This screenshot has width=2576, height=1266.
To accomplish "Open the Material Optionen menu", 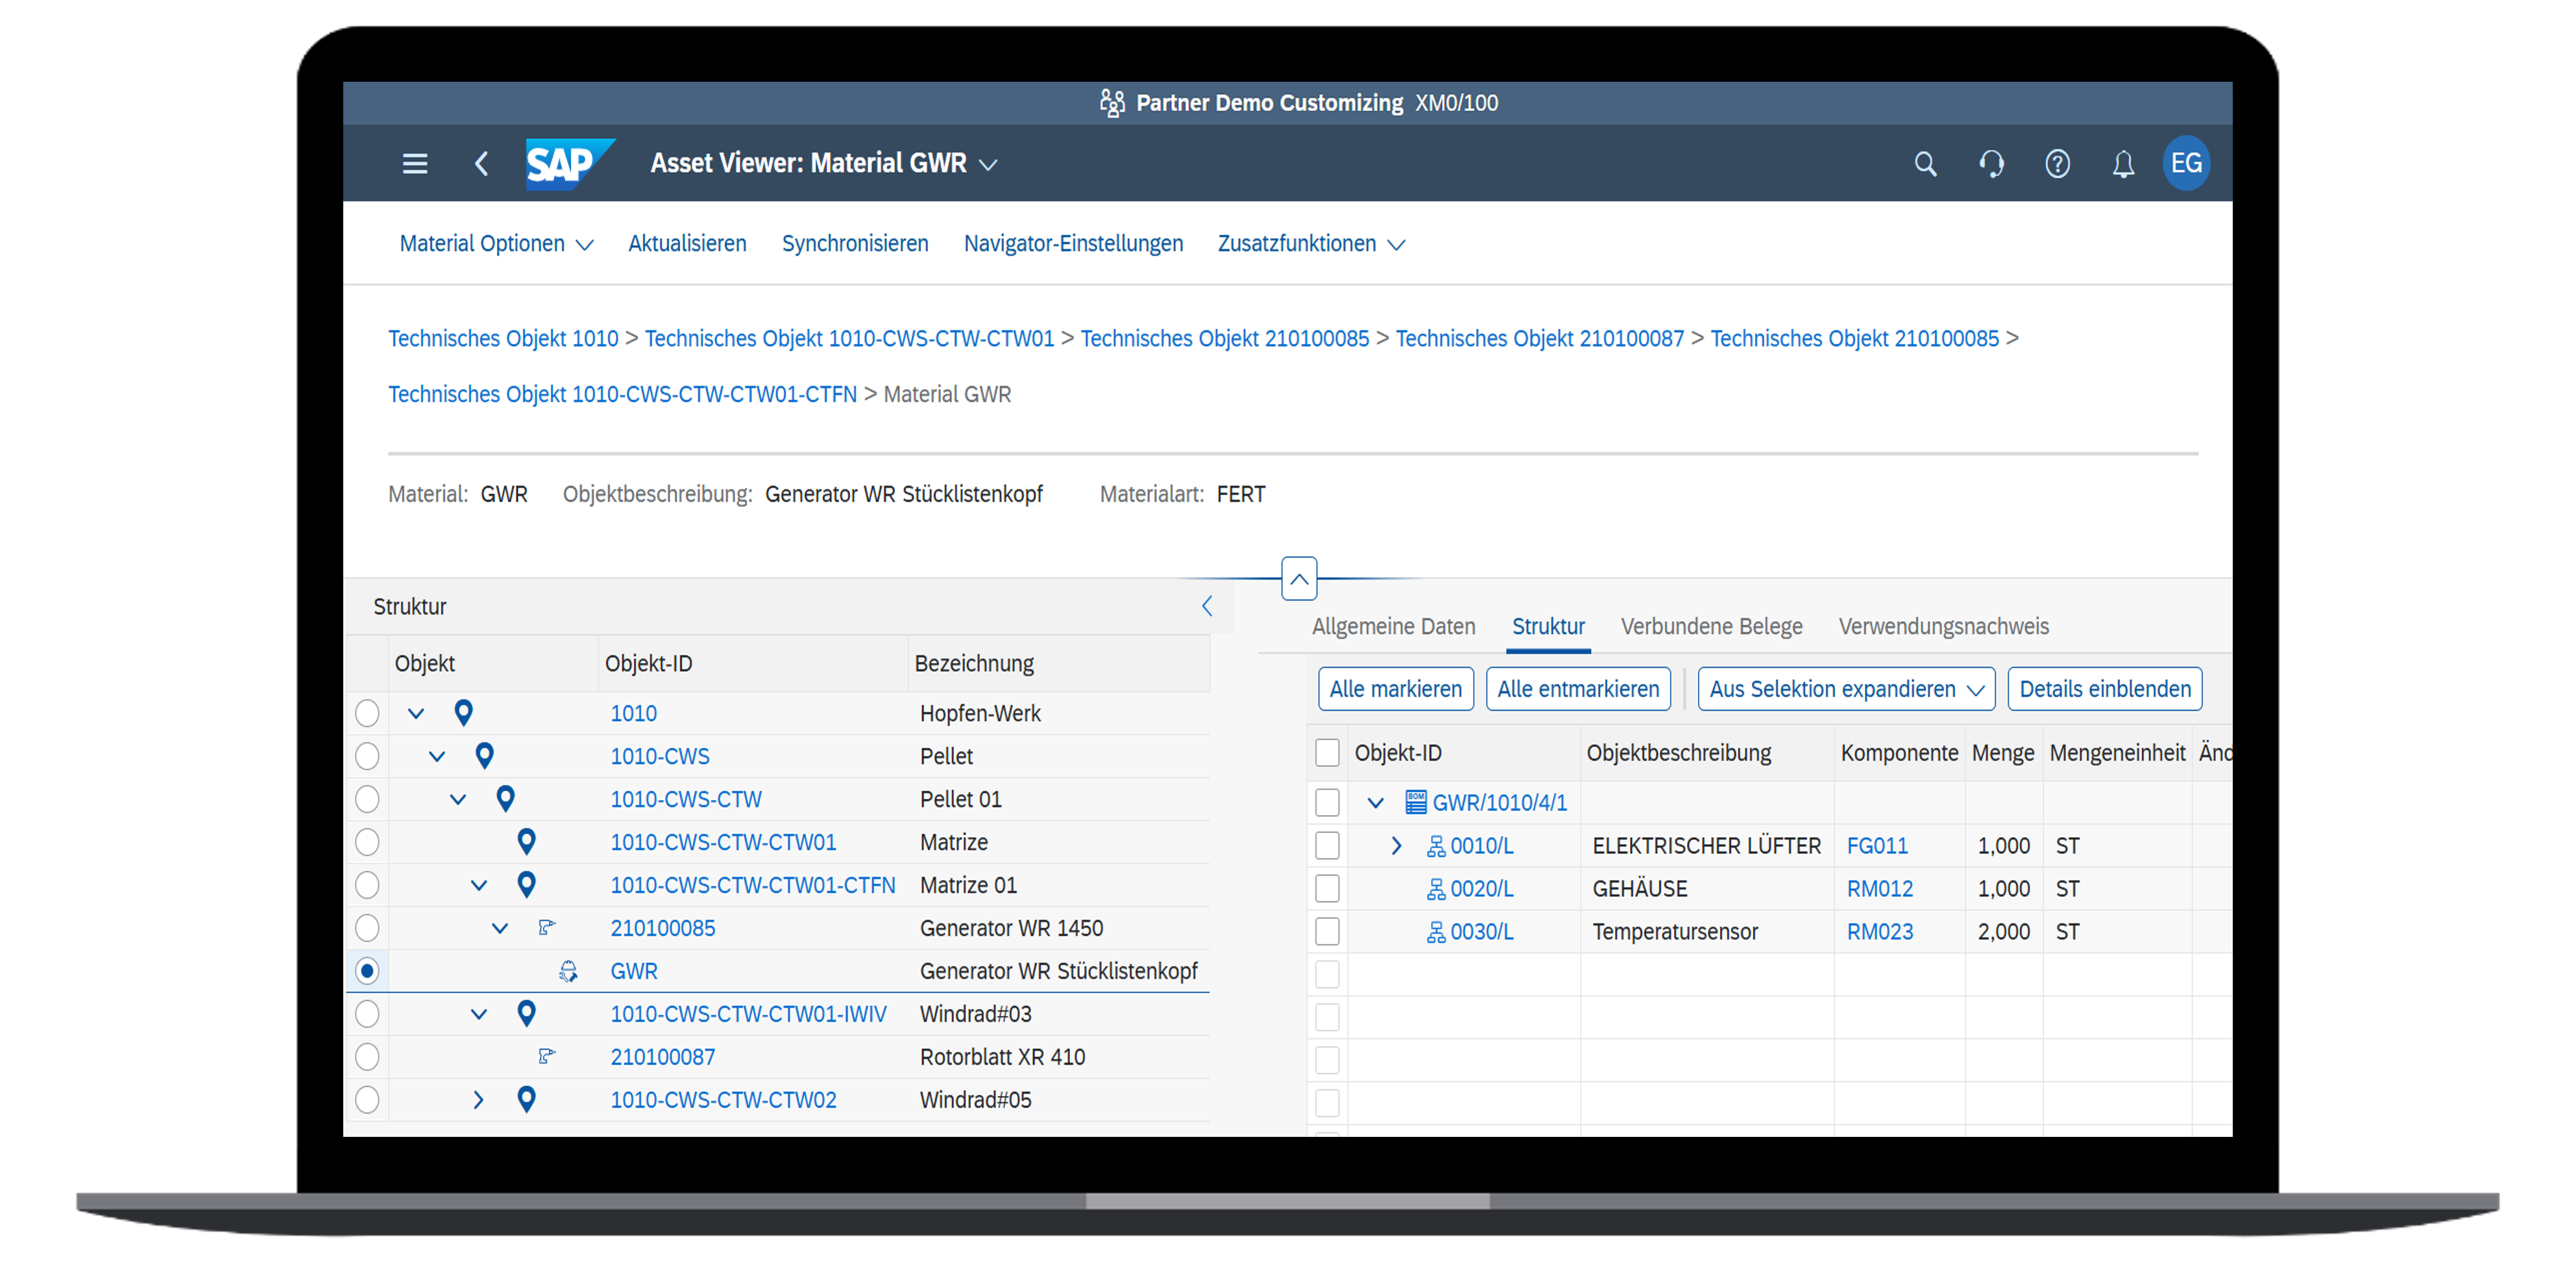I will [496, 244].
